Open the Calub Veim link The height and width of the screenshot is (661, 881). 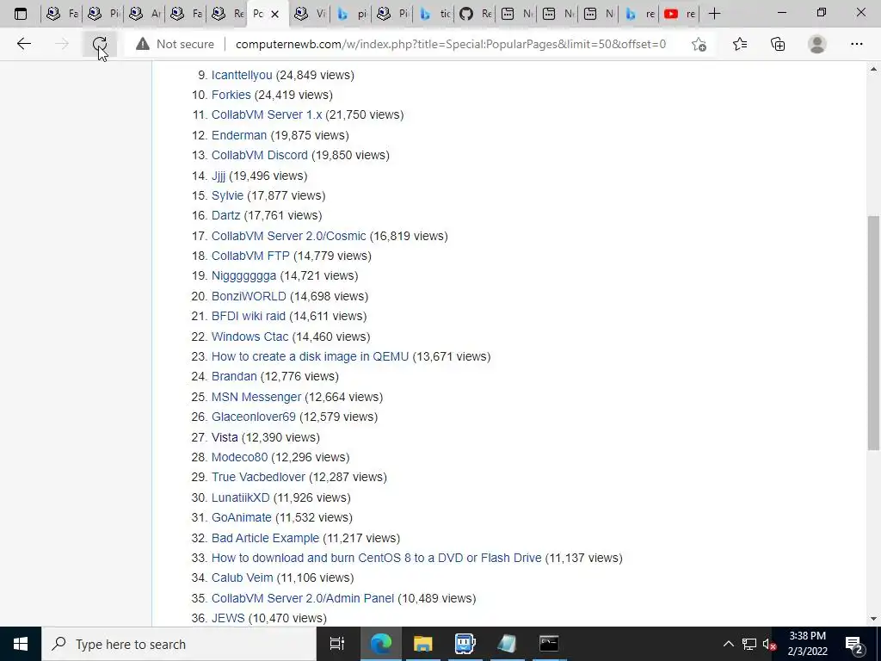pos(242,578)
